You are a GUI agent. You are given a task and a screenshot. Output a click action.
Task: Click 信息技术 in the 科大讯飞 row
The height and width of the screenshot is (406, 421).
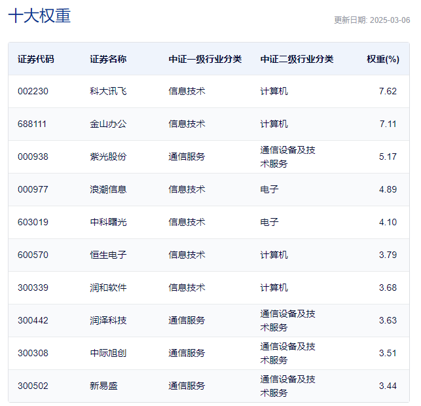pyautogui.click(x=187, y=91)
